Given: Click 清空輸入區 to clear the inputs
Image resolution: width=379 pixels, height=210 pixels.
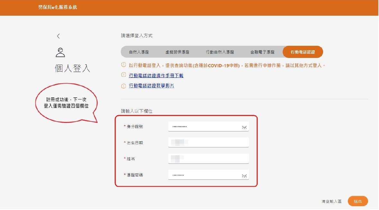Looking at the screenshot, I should coord(331,201).
